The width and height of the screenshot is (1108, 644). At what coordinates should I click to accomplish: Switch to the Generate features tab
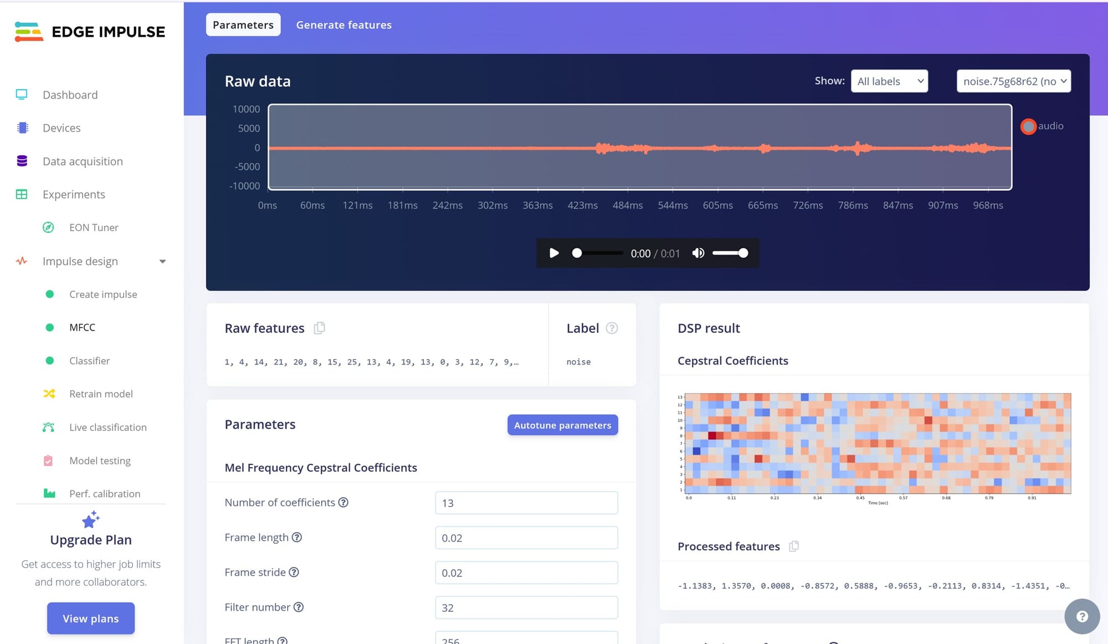click(x=344, y=25)
